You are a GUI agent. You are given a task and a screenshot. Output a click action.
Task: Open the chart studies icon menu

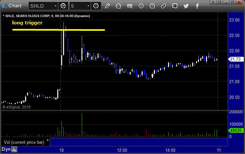(x=118, y=6)
